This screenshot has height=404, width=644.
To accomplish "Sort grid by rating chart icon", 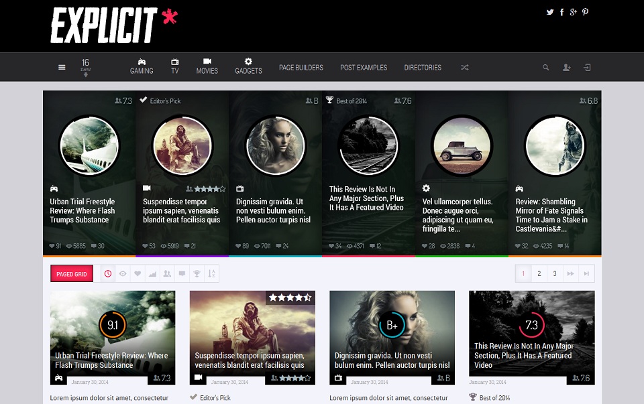I will click(x=152, y=273).
